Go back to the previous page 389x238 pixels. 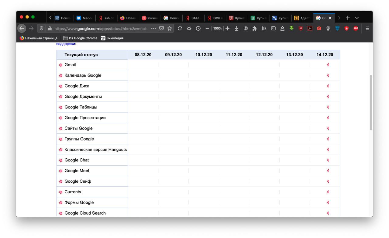(x=22, y=29)
